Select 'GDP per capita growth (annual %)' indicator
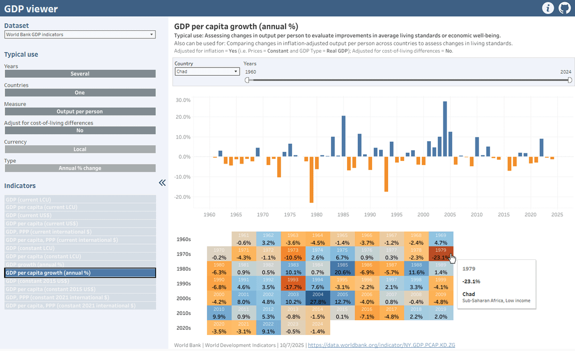575x351 pixels. click(80, 273)
